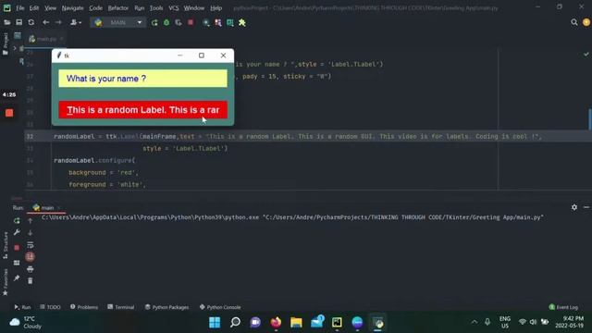
Task: Open the Run tab in bottom bar
Action: (x=22, y=307)
